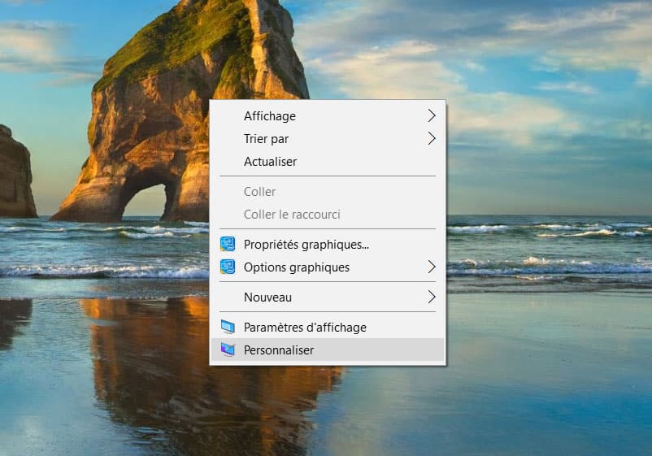Viewport: 652px width, 456px height.
Task: Click the Intel icon beside Propriétés graphiques
Action: click(228, 244)
